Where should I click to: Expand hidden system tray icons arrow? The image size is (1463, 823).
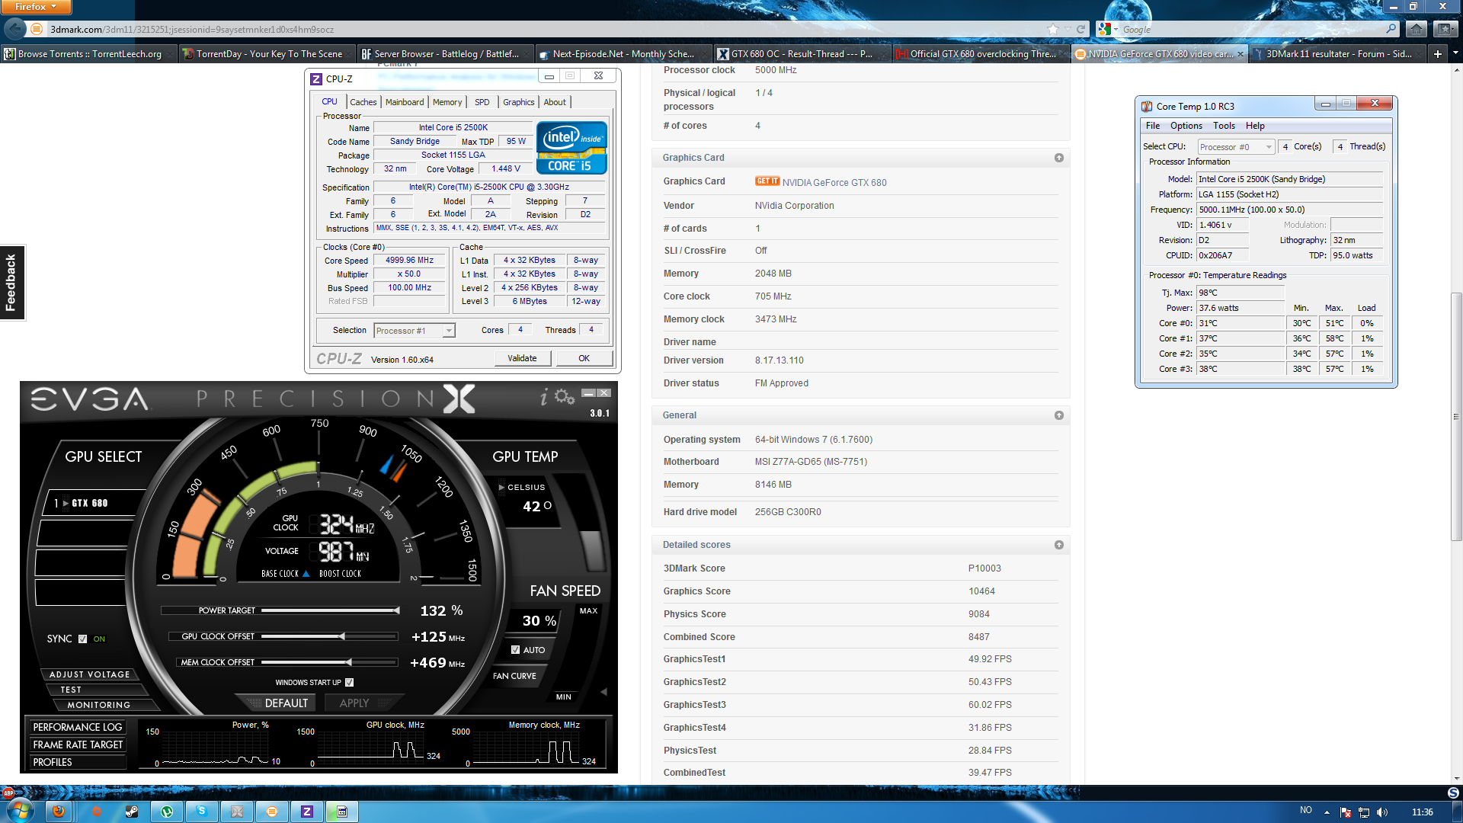coord(1327,812)
